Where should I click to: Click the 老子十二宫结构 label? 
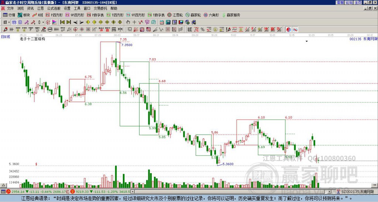click(x=32, y=39)
